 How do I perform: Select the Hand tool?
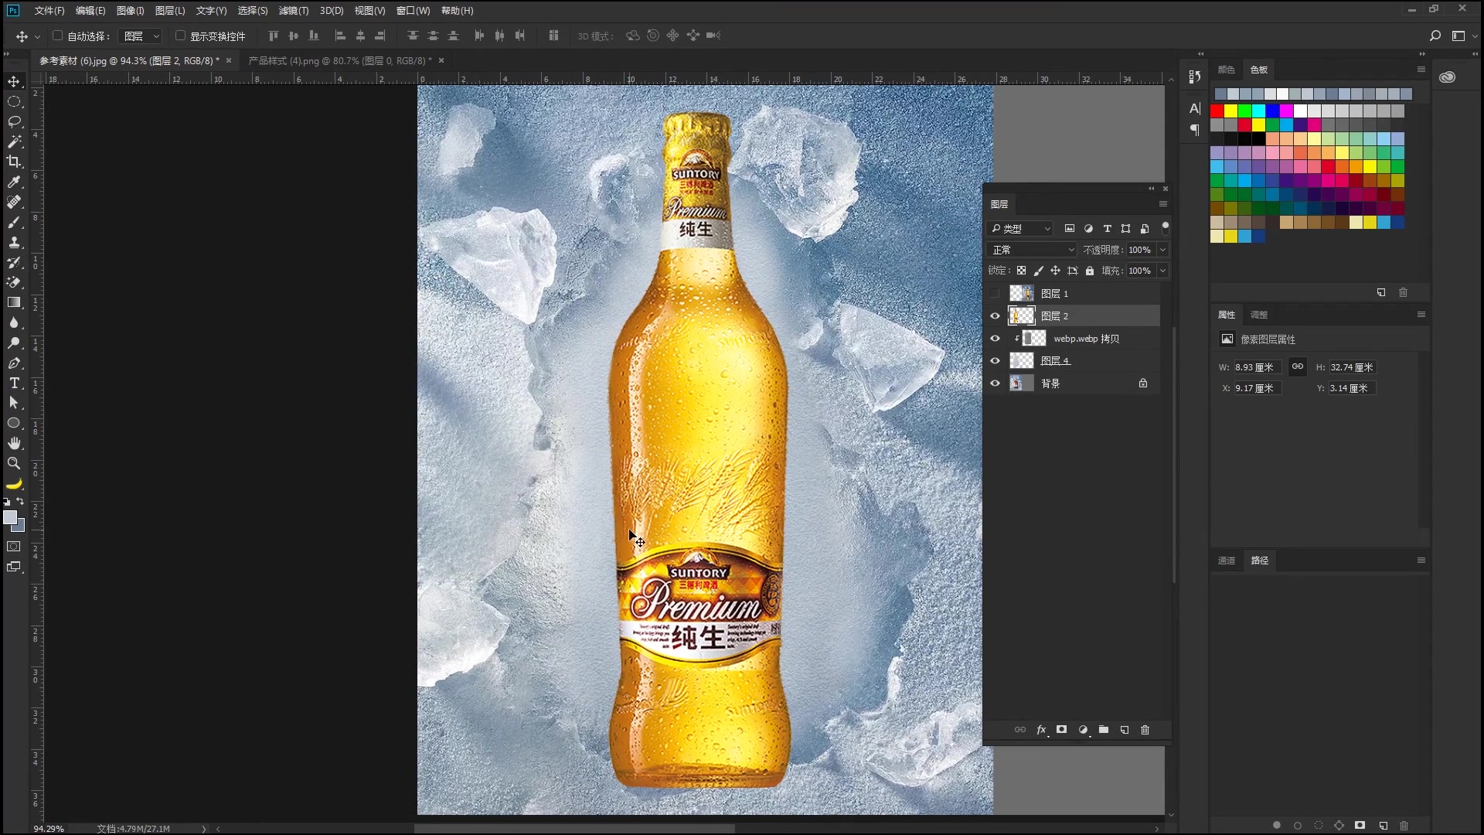tap(14, 443)
